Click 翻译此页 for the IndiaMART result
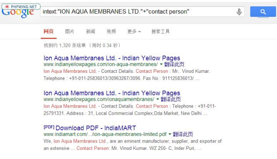 point(183,134)
